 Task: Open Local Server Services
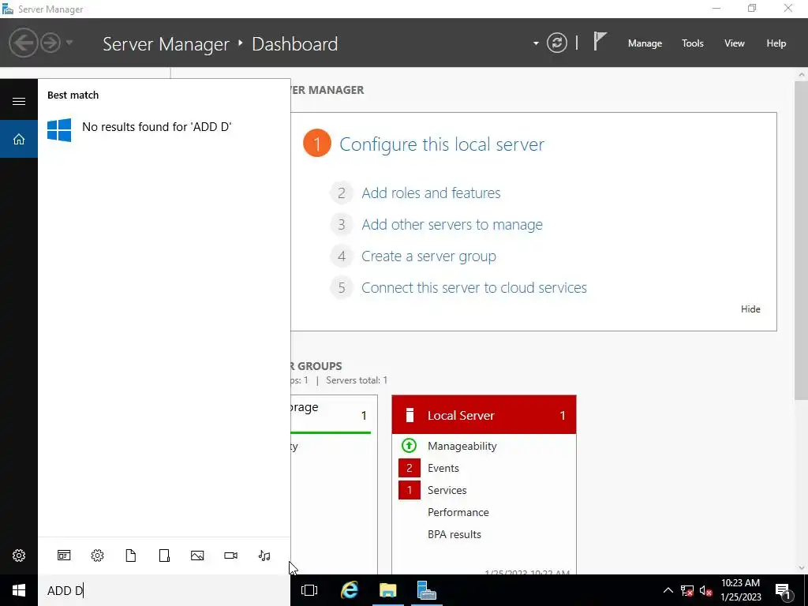coord(447,490)
